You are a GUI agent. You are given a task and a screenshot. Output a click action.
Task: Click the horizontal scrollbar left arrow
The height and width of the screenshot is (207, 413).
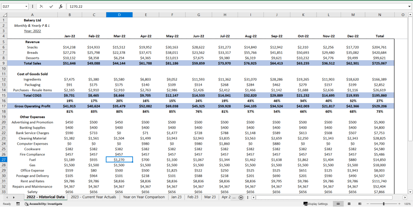click(253, 197)
